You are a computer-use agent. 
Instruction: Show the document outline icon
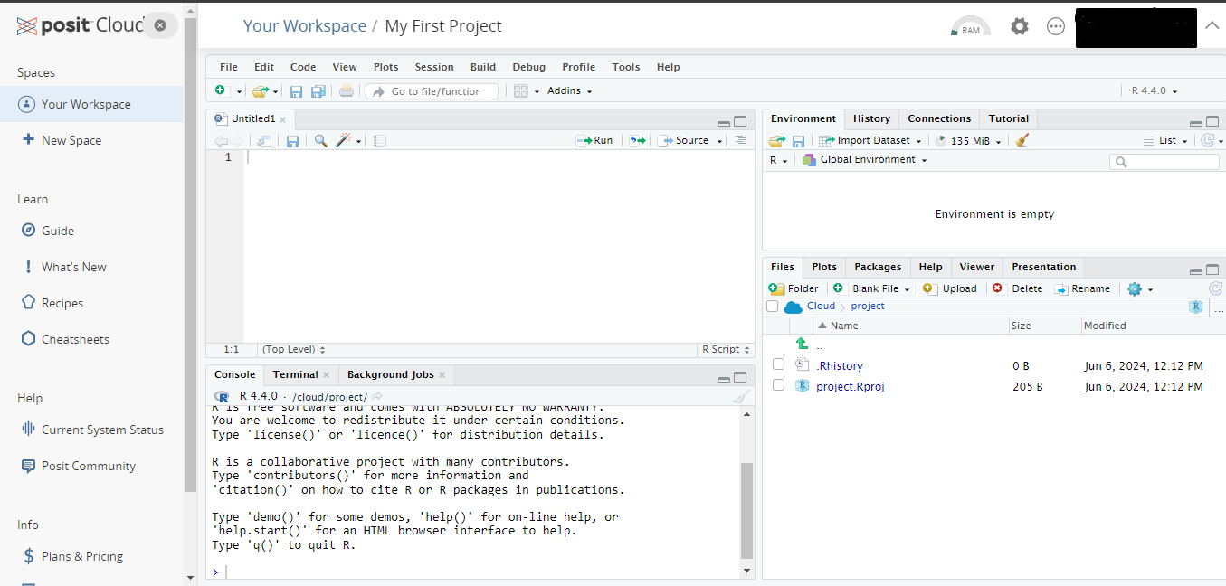click(740, 141)
